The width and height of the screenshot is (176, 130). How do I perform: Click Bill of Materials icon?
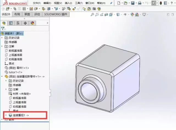[69, 9]
